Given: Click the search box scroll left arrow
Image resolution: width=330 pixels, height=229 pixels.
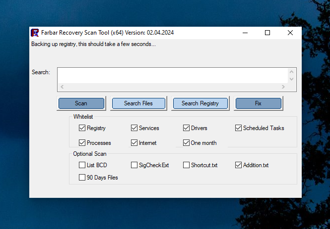Looking at the screenshot, I should [62, 87].
